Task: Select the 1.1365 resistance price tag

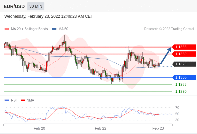Action: click(x=184, y=47)
